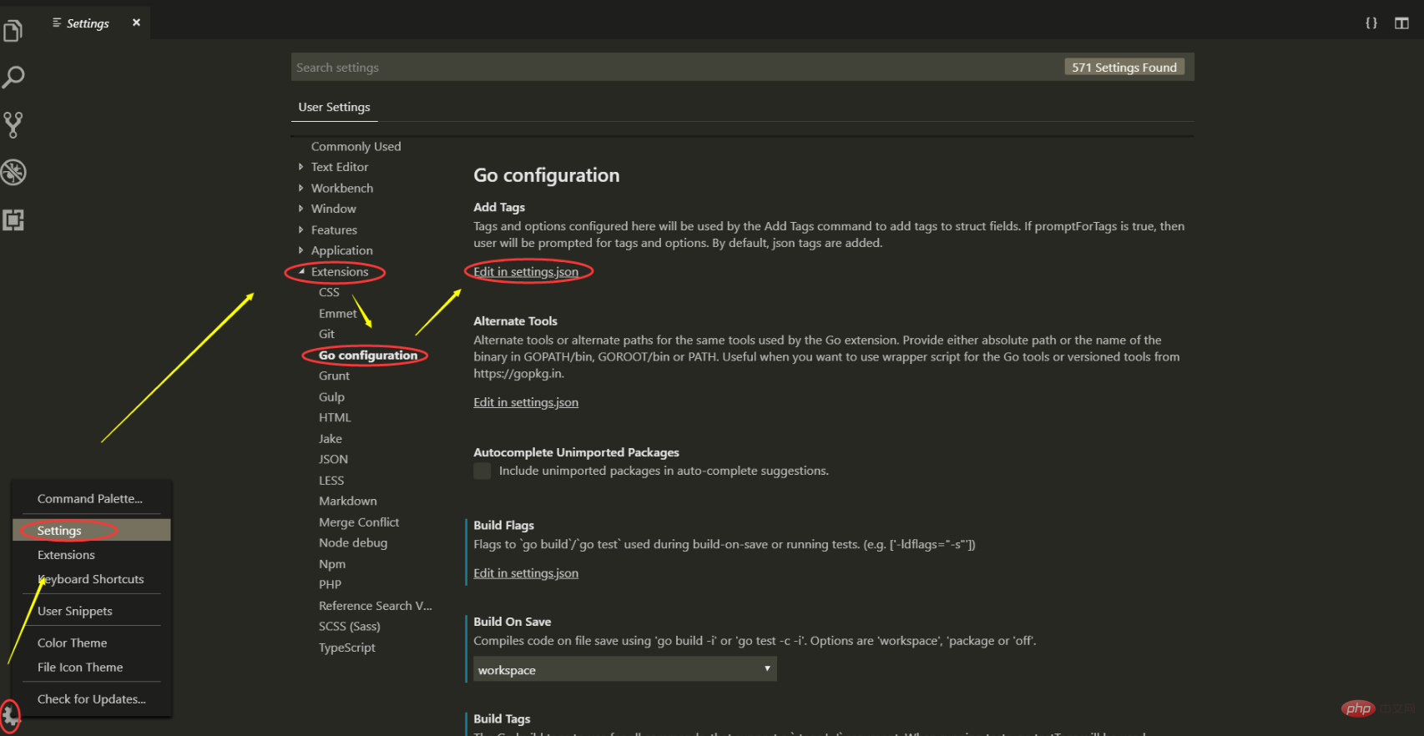Collapse the Extensions section

click(x=302, y=271)
